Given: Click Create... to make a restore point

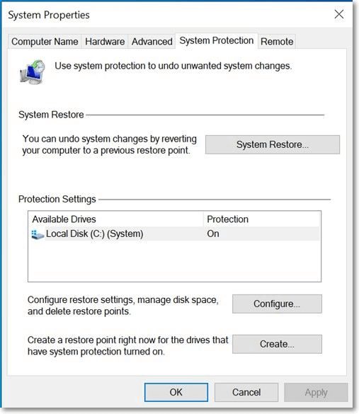Looking at the screenshot, I should (x=277, y=344).
